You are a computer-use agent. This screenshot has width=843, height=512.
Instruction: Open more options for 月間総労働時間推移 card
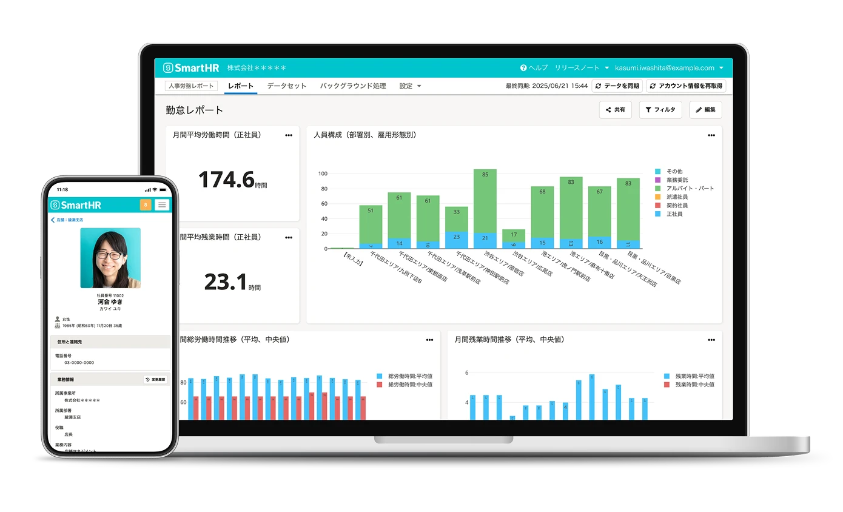tap(429, 340)
